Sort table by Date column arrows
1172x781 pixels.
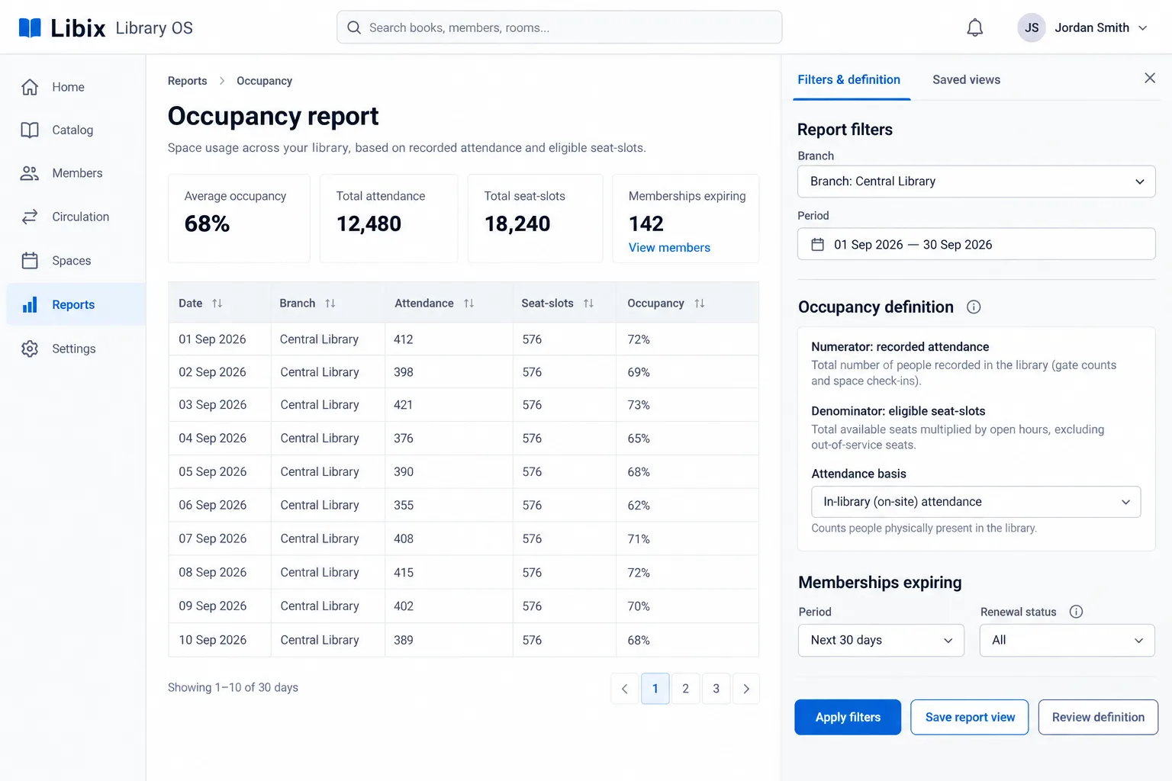coord(217,304)
